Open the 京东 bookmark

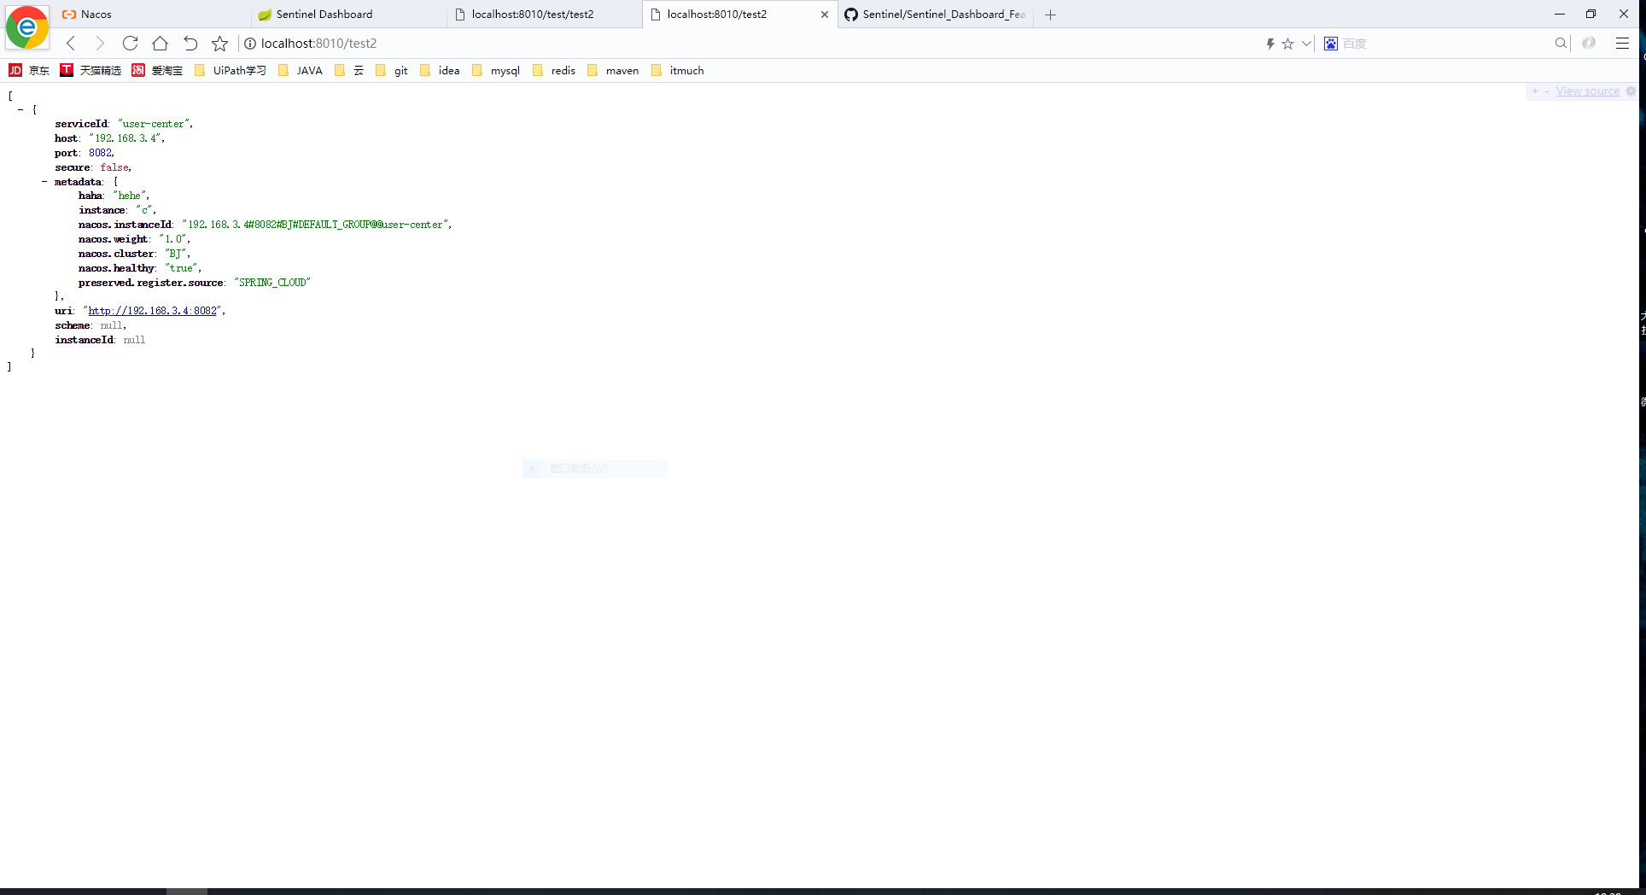pyautogui.click(x=29, y=71)
